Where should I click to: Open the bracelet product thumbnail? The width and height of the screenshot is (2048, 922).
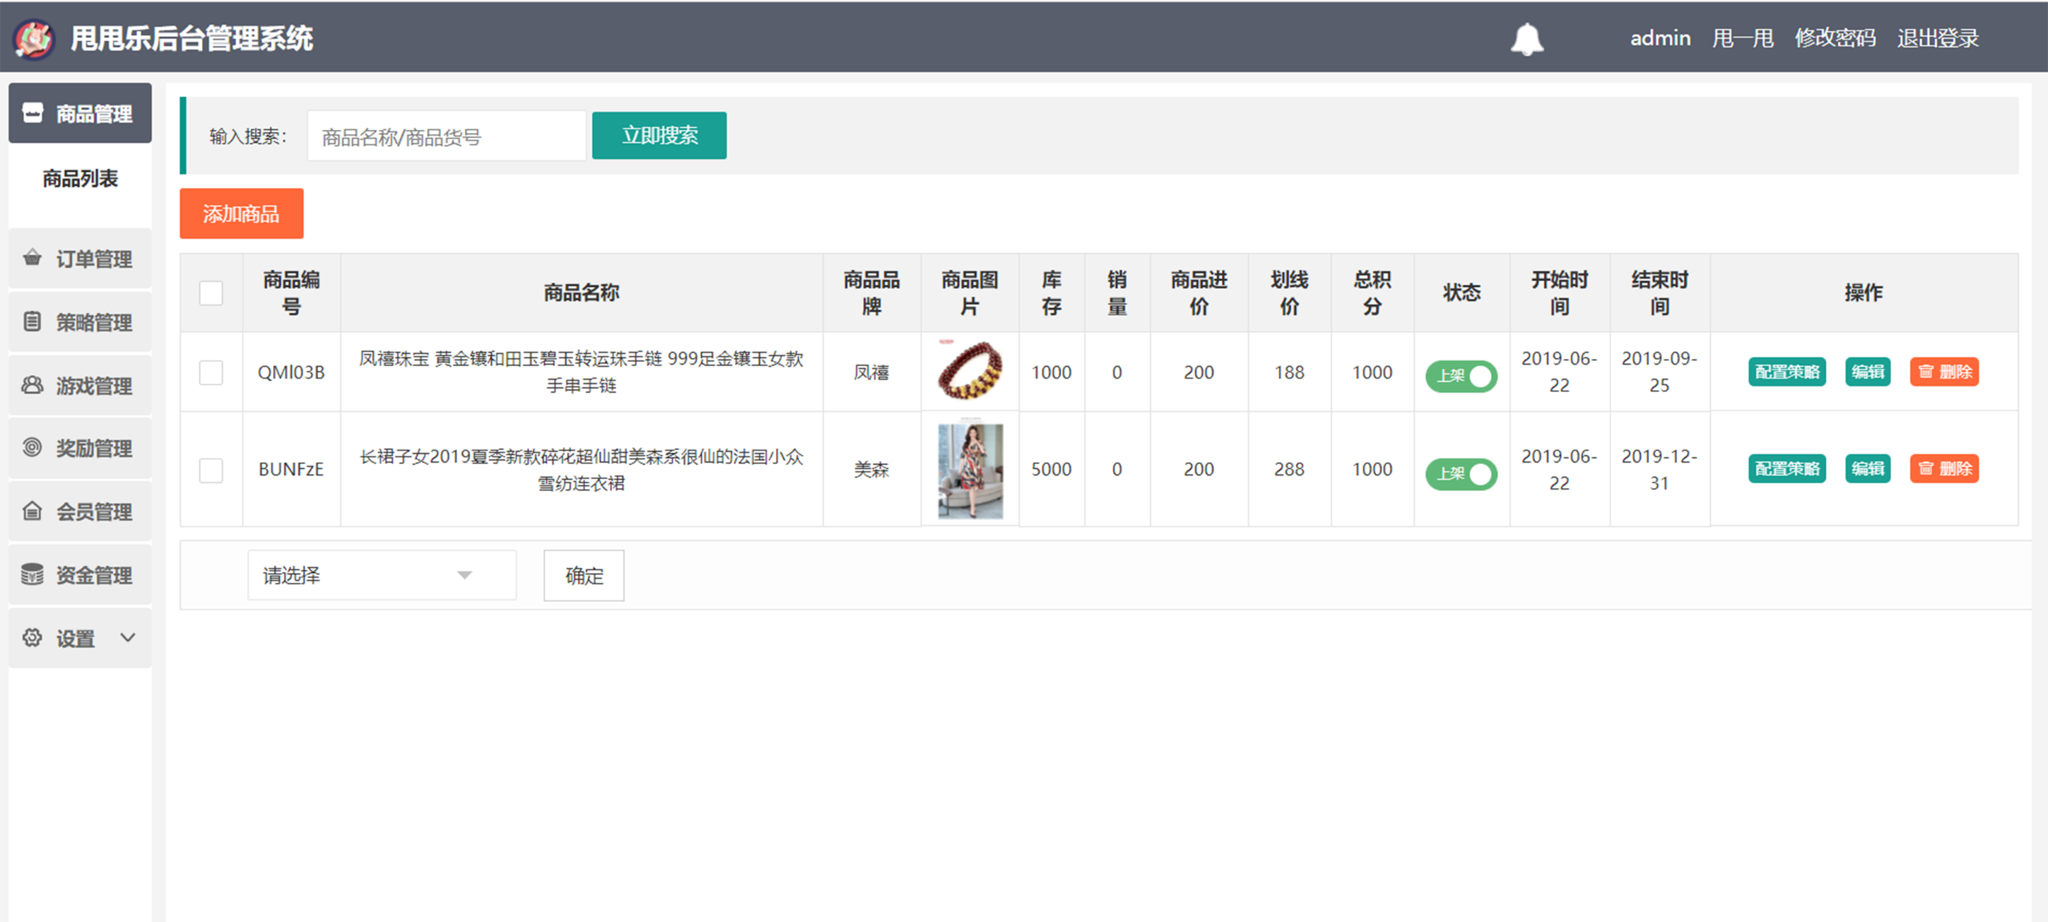[x=969, y=370]
